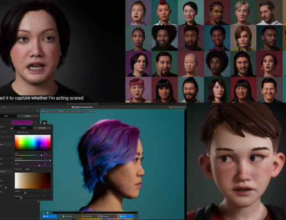The width and height of the screenshot is (286, 220).
Task: Pick a shade in the brown melanin gradient
Action: point(32,180)
